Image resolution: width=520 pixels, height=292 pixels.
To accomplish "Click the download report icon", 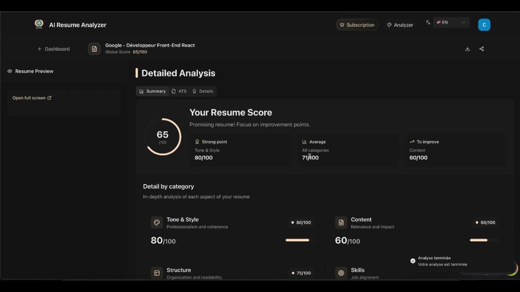I will tap(467, 49).
